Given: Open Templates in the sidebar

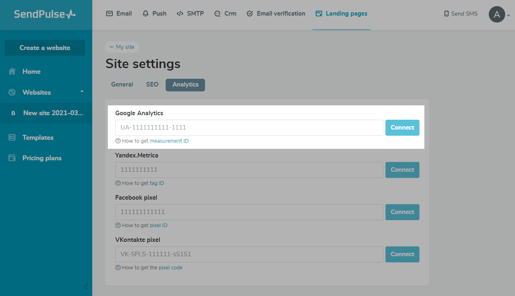Looking at the screenshot, I should [x=38, y=137].
